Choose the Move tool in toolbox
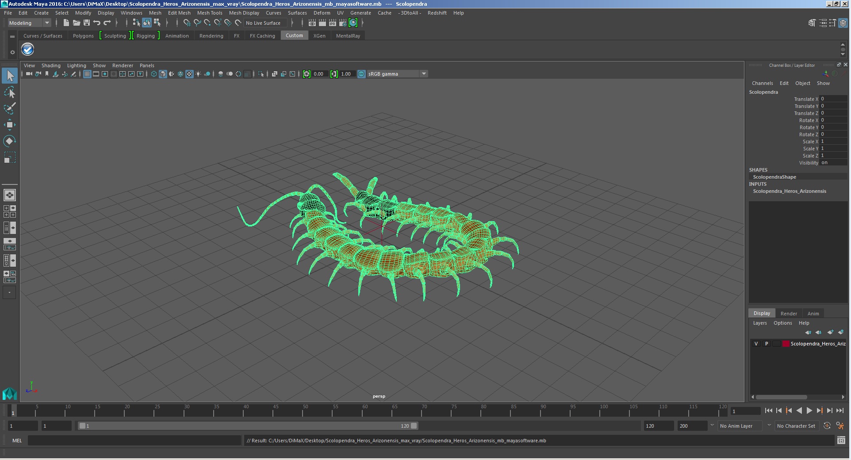851x460 pixels. 10,125
